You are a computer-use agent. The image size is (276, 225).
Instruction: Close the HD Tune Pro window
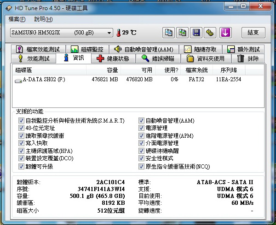click(x=260, y=6)
